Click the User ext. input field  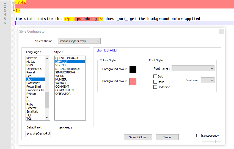[x=71, y=134]
